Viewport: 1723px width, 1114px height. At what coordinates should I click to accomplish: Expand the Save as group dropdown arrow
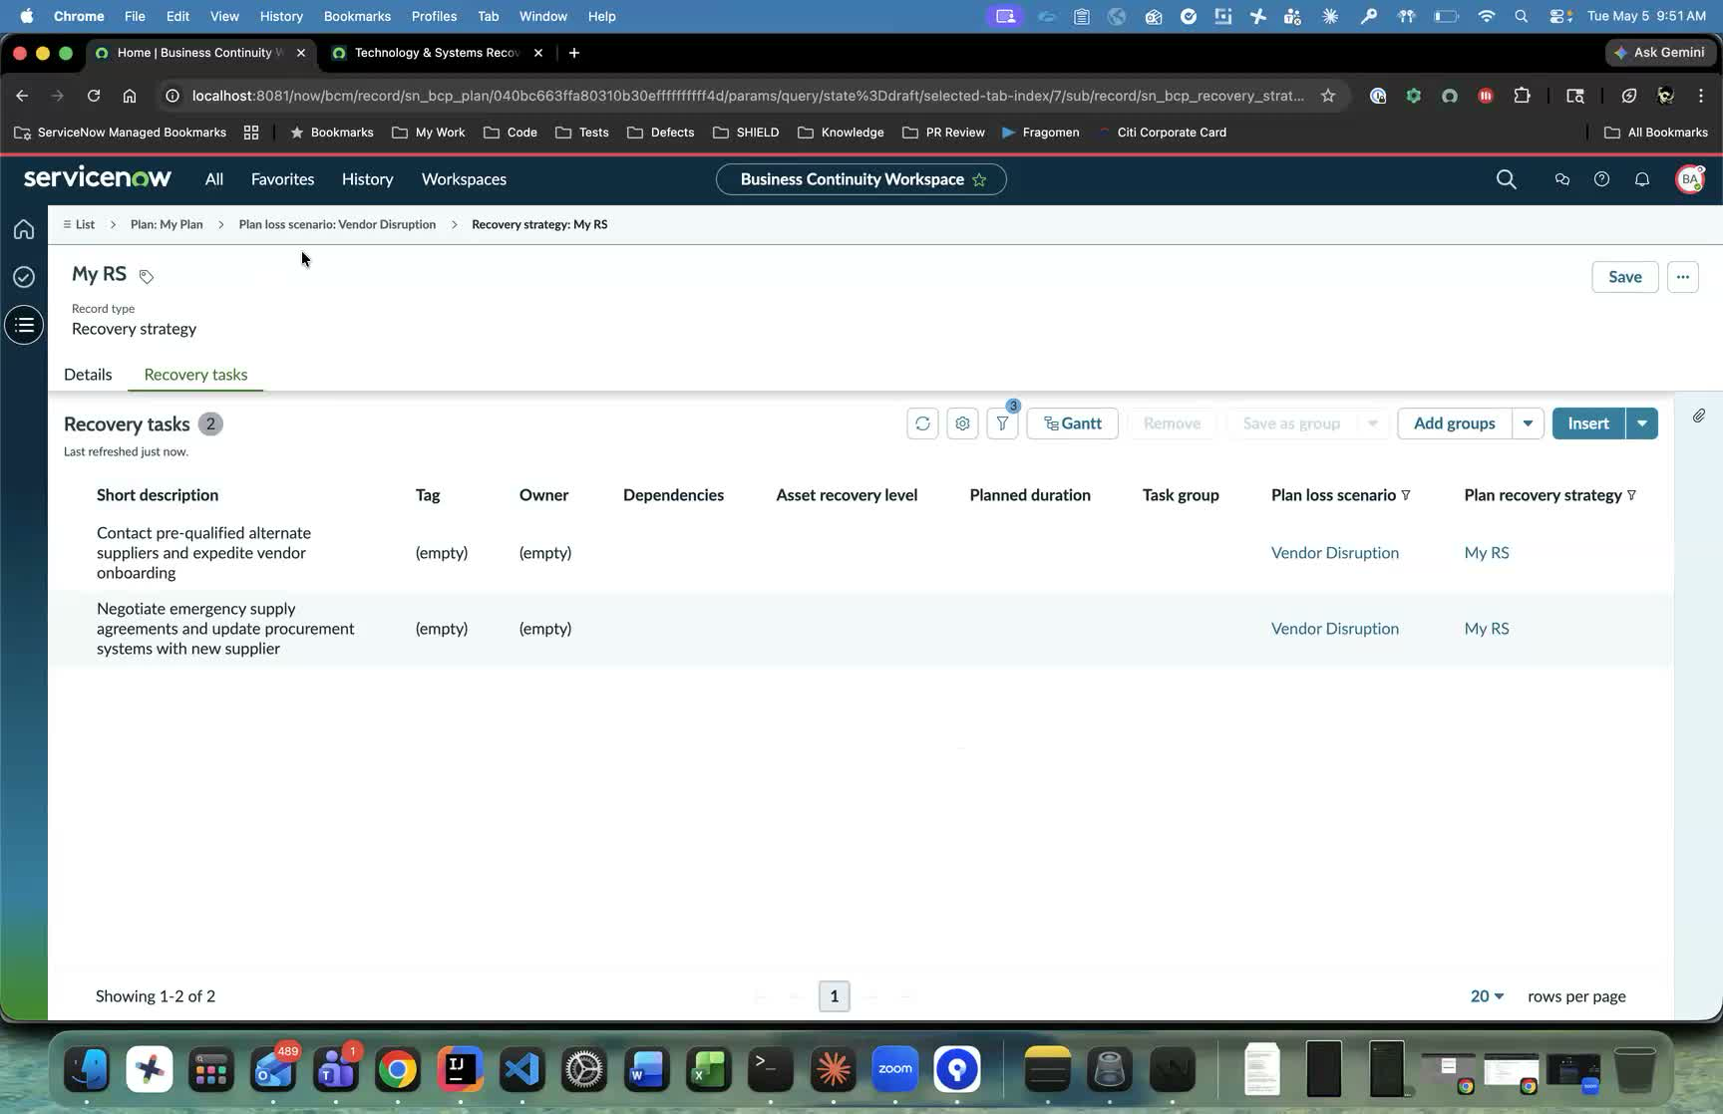(x=1373, y=423)
